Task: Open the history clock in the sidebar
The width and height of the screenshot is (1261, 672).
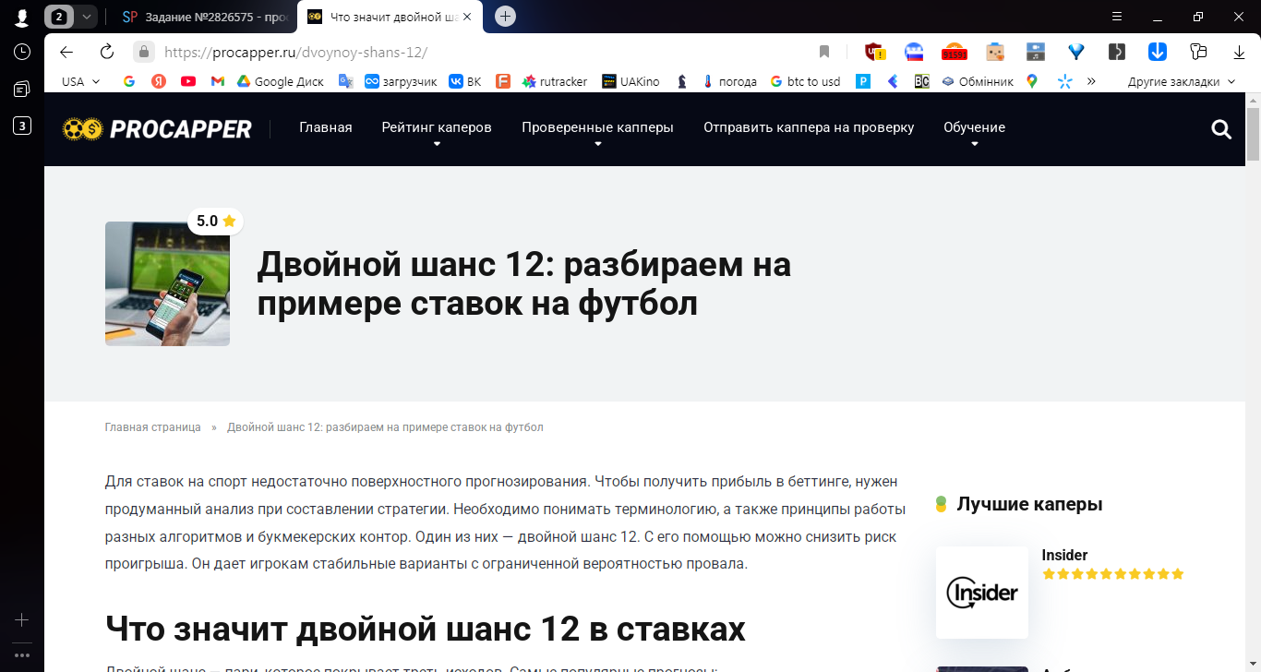Action: coord(22,52)
